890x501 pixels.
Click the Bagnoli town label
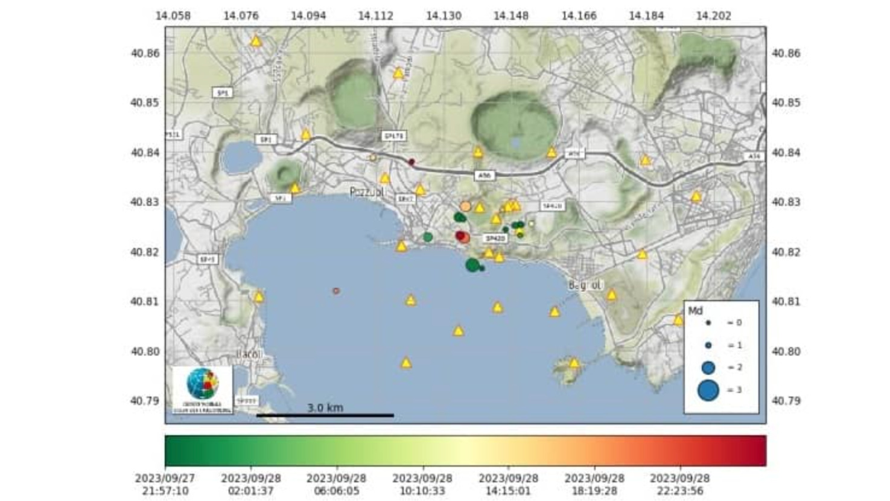pos(585,286)
